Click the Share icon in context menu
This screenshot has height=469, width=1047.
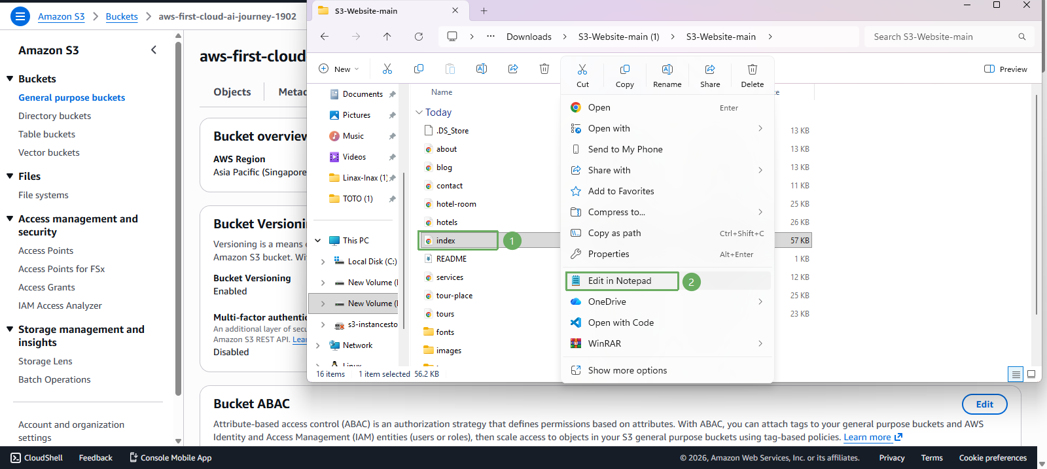click(710, 69)
